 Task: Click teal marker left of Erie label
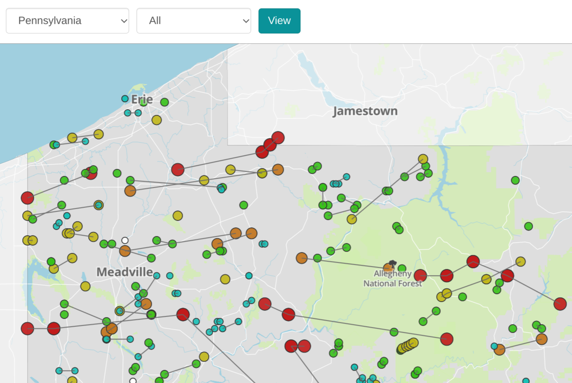point(125,98)
